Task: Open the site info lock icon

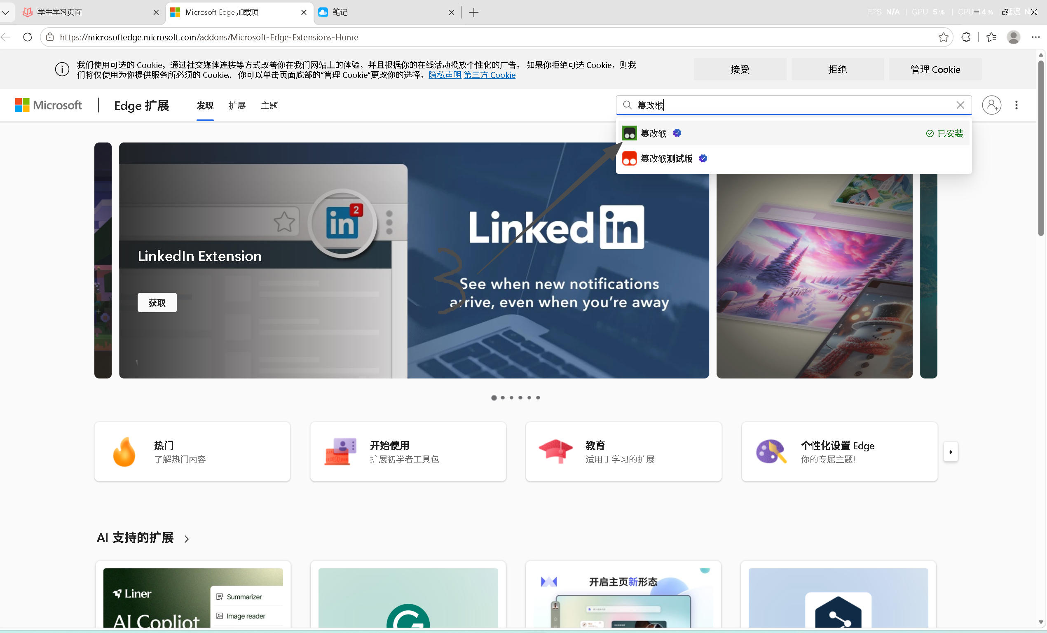Action: 50,37
